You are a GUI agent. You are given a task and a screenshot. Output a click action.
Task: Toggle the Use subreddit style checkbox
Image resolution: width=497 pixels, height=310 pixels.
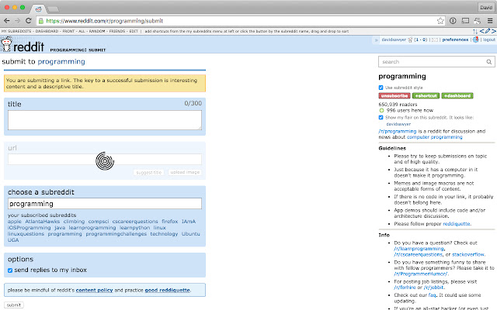coord(381,88)
